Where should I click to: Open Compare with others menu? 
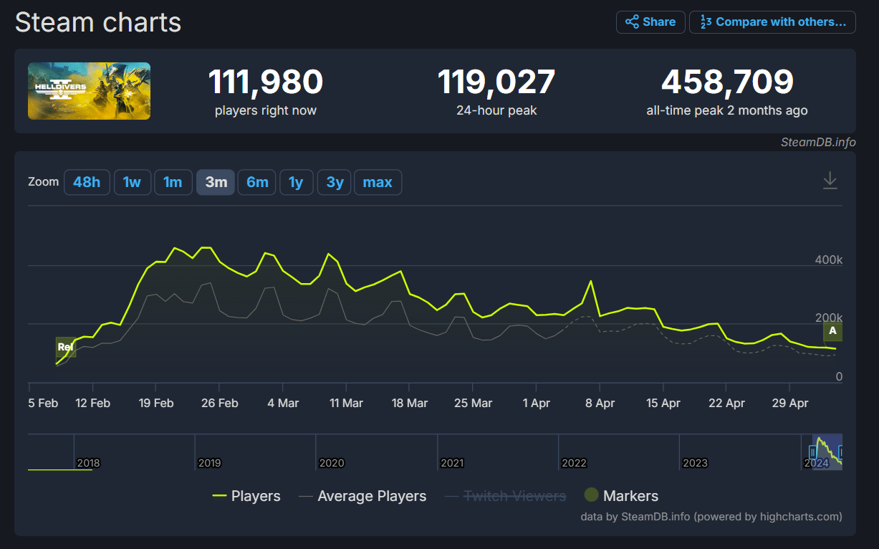772,22
